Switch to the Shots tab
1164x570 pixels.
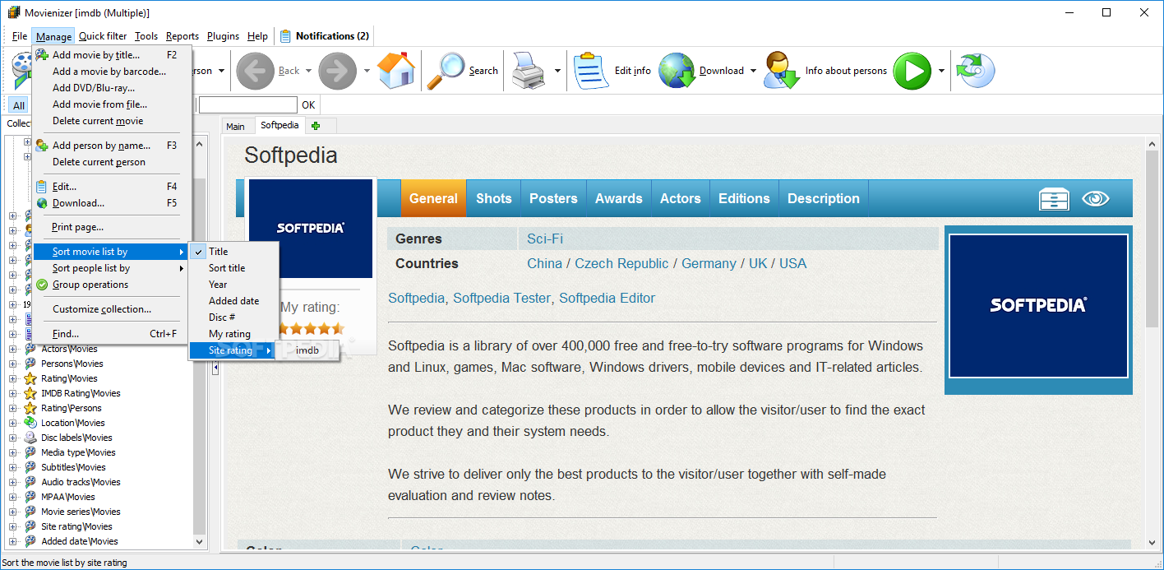(x=494, y=198)
